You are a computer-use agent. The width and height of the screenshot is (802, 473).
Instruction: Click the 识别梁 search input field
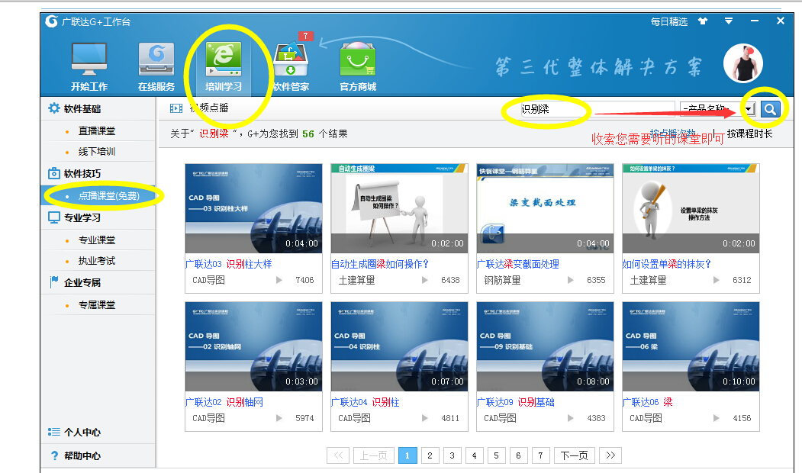597,109
